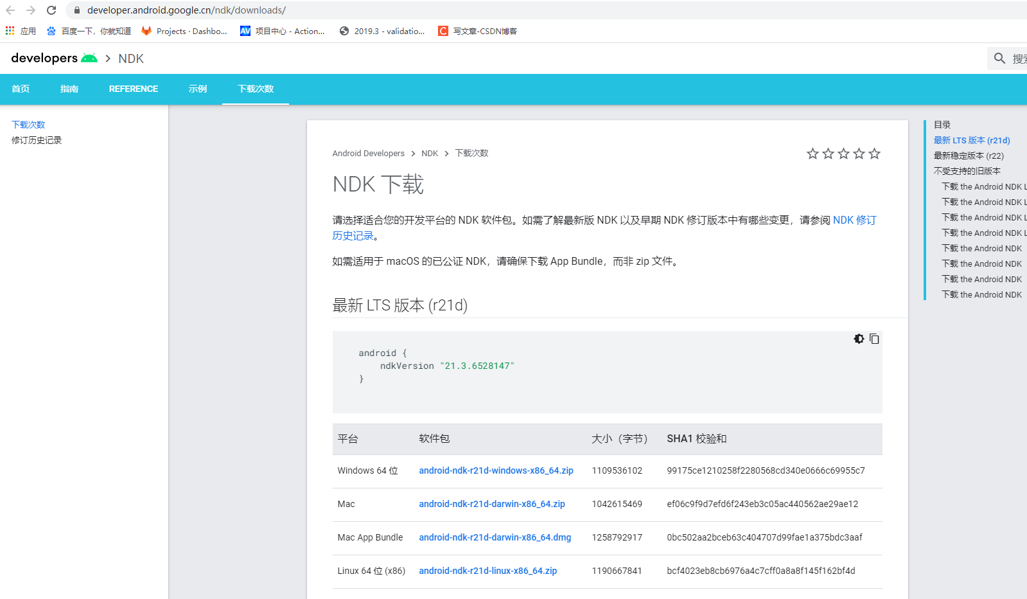Open the REFERENCE tab
The height and width of the screenshot is (599, 1027).
pyautogui.click(x=134, y=89)
